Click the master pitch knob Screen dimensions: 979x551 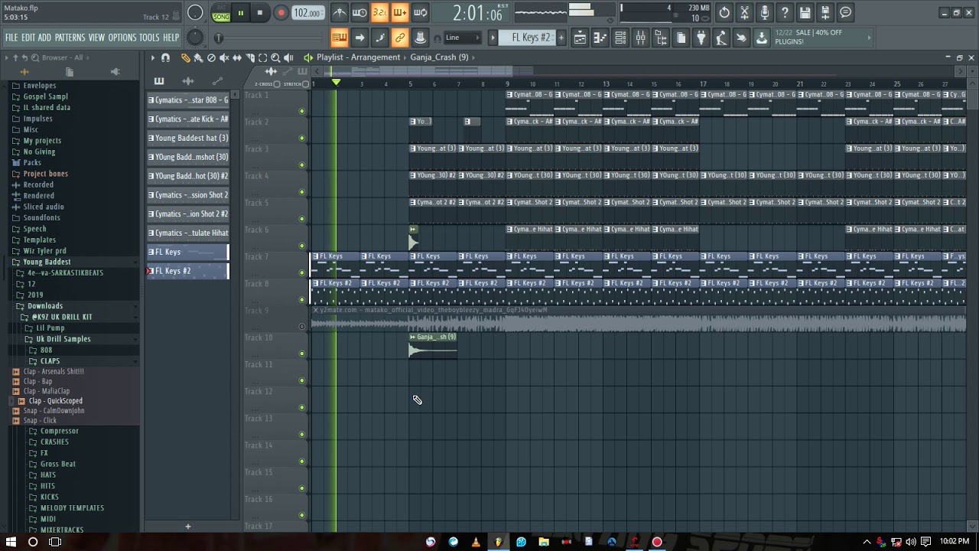(x=195, y=37)
